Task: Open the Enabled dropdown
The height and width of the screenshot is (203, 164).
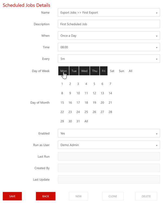Action: (109, 133)
